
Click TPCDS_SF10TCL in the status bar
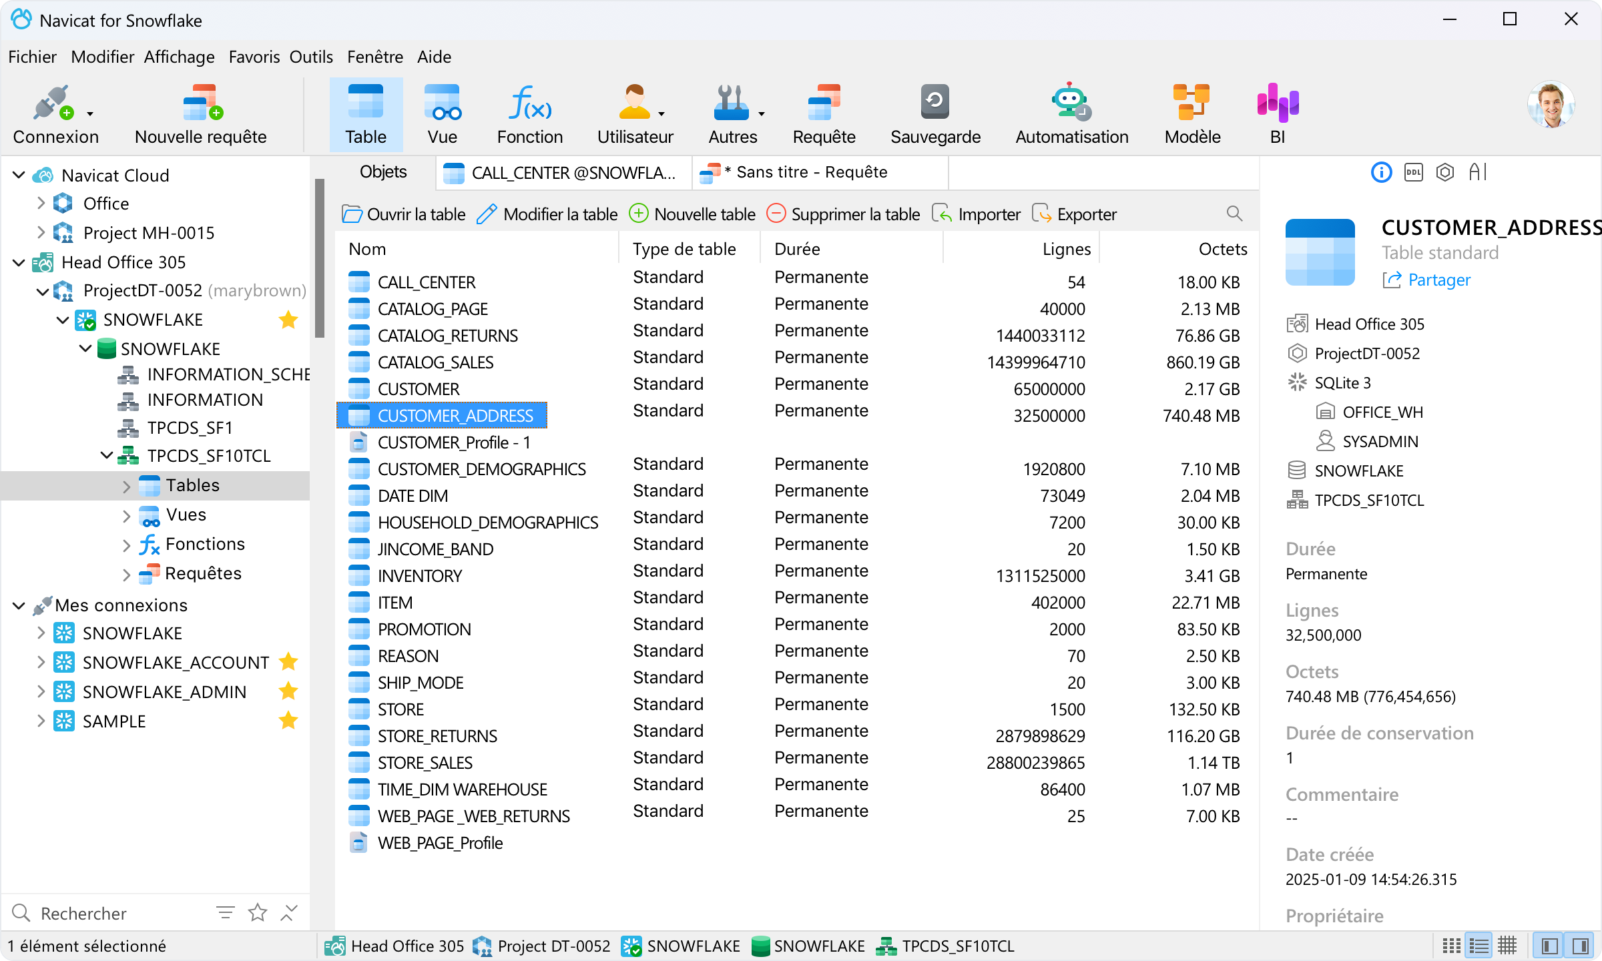(946, 946)
